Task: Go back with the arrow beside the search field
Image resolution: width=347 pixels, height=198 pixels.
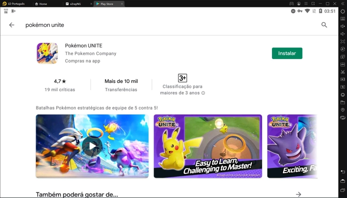Action: 12,25
